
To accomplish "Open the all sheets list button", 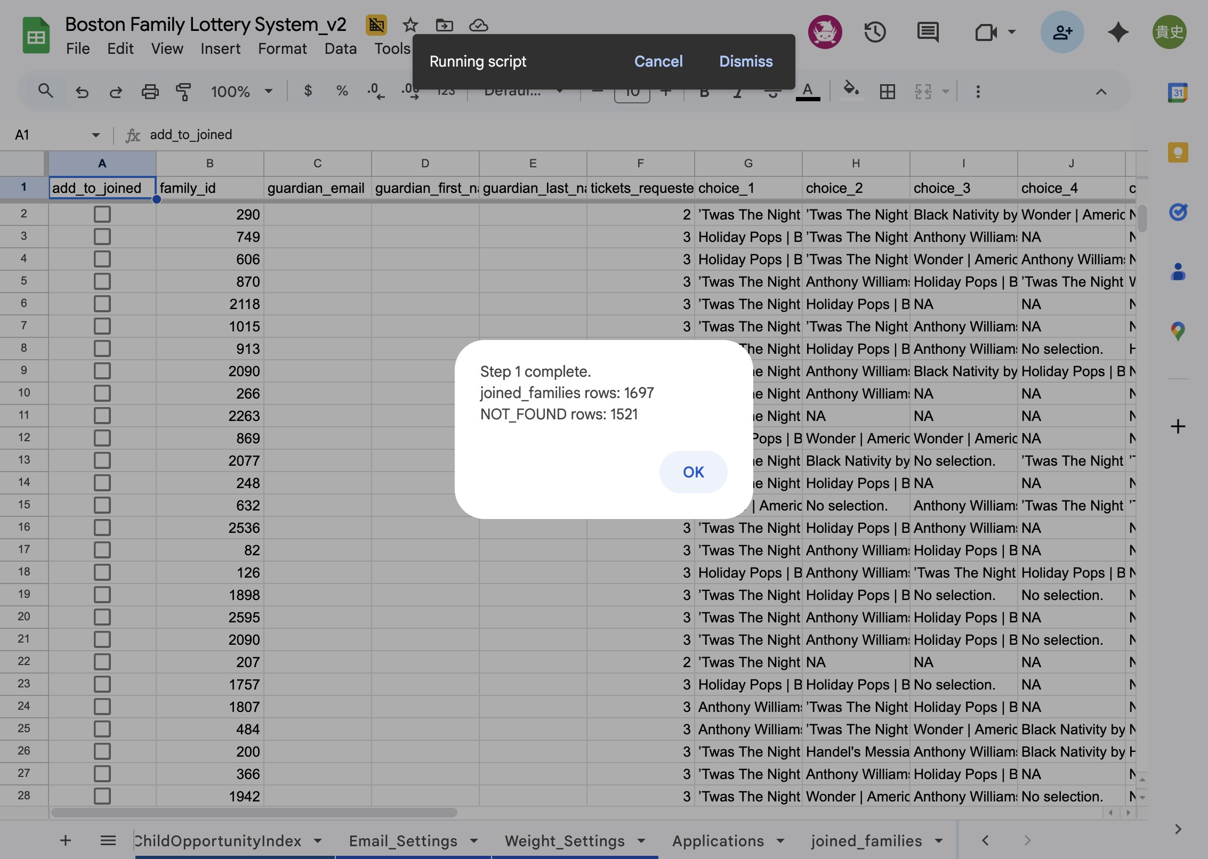I will (x=108, y=841).
